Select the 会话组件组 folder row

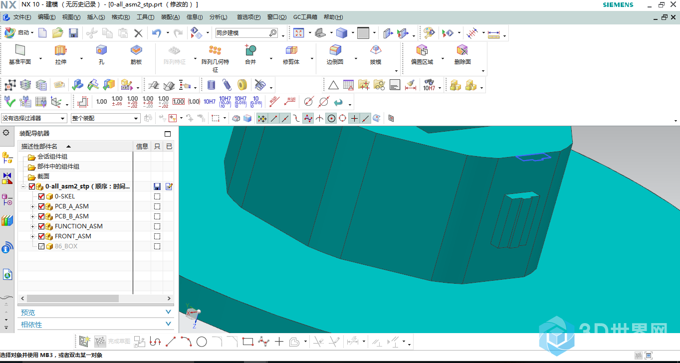[52, 157]
